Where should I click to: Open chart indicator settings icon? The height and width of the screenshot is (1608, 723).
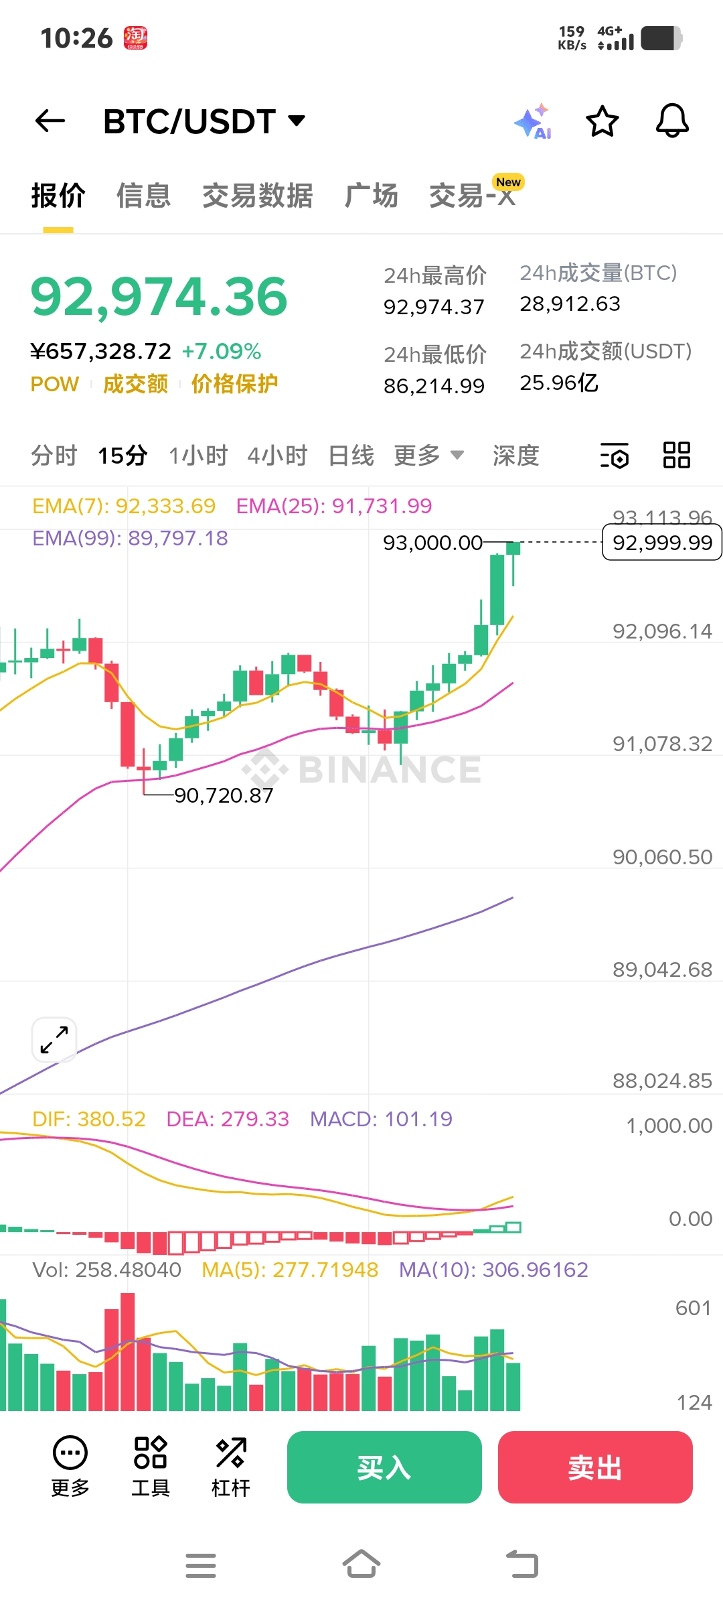pos(614,456)
